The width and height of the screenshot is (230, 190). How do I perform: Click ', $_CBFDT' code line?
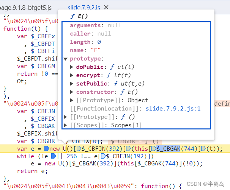click(39, 44)
